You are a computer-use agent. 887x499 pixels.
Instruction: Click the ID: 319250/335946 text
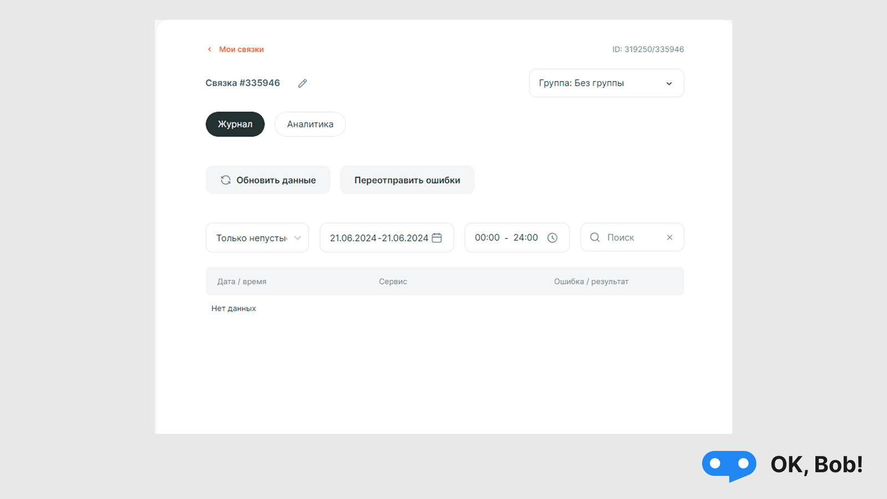[648, 49]
